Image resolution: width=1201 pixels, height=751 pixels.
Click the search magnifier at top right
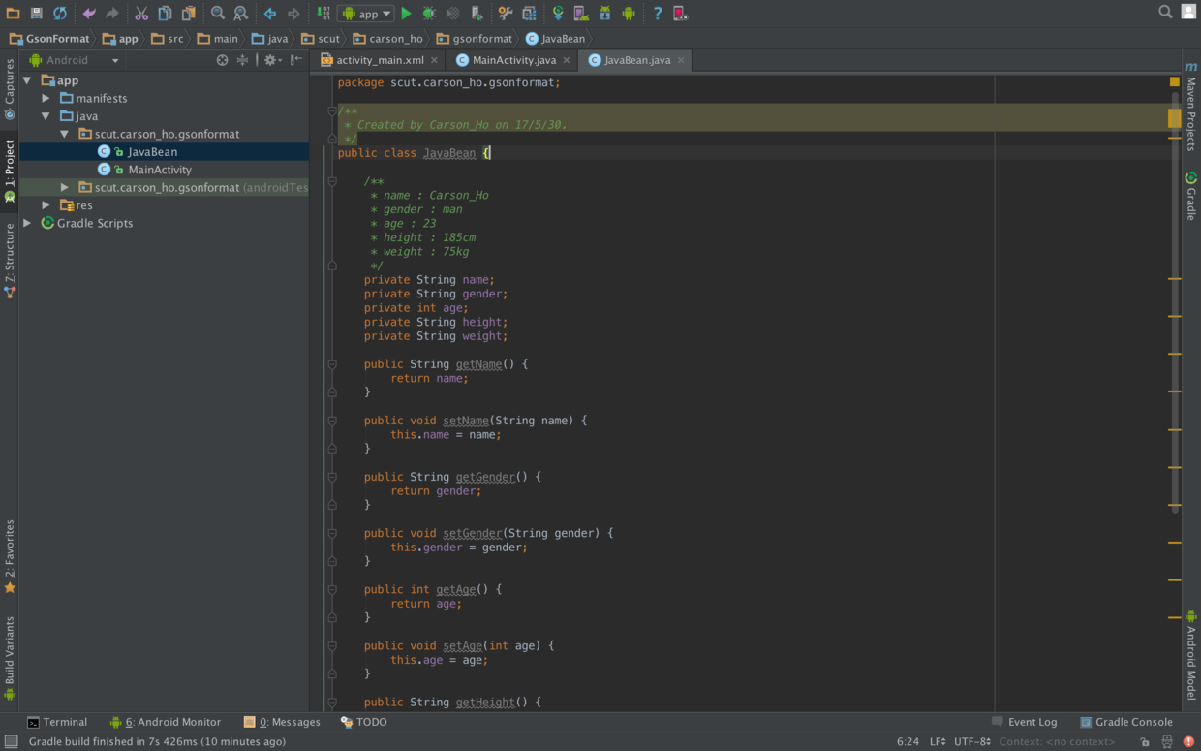[1165, 13]
